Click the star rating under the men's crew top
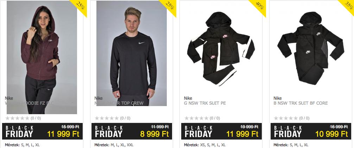Viewport: 354px width, 148px height. [x=107, y=118]
